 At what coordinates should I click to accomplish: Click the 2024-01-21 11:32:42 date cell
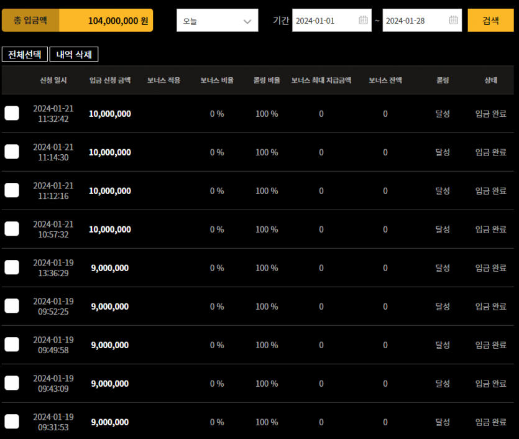(53, 114)
